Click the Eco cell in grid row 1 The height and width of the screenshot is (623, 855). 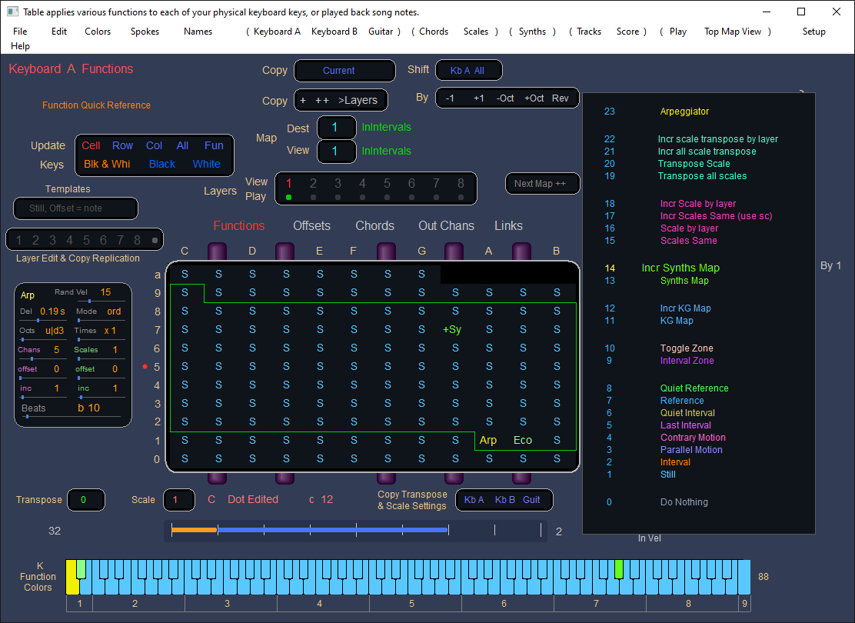(x=523, y=440)
